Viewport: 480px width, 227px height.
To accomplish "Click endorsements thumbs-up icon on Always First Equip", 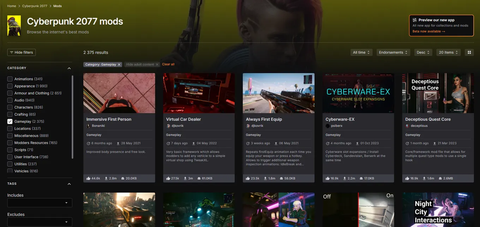I will pyautogui.click(x=248, y=178).
